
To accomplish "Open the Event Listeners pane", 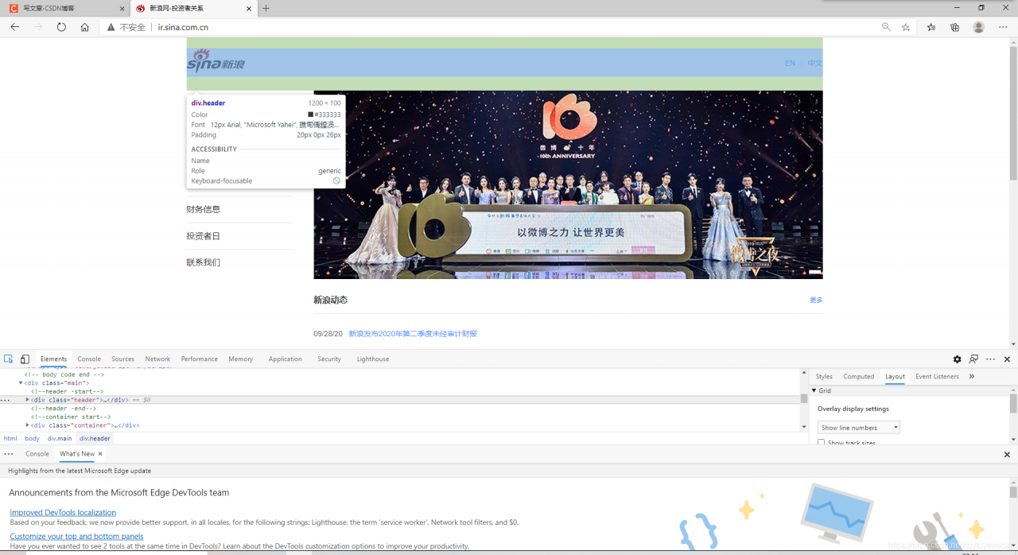I will [937, 377].
